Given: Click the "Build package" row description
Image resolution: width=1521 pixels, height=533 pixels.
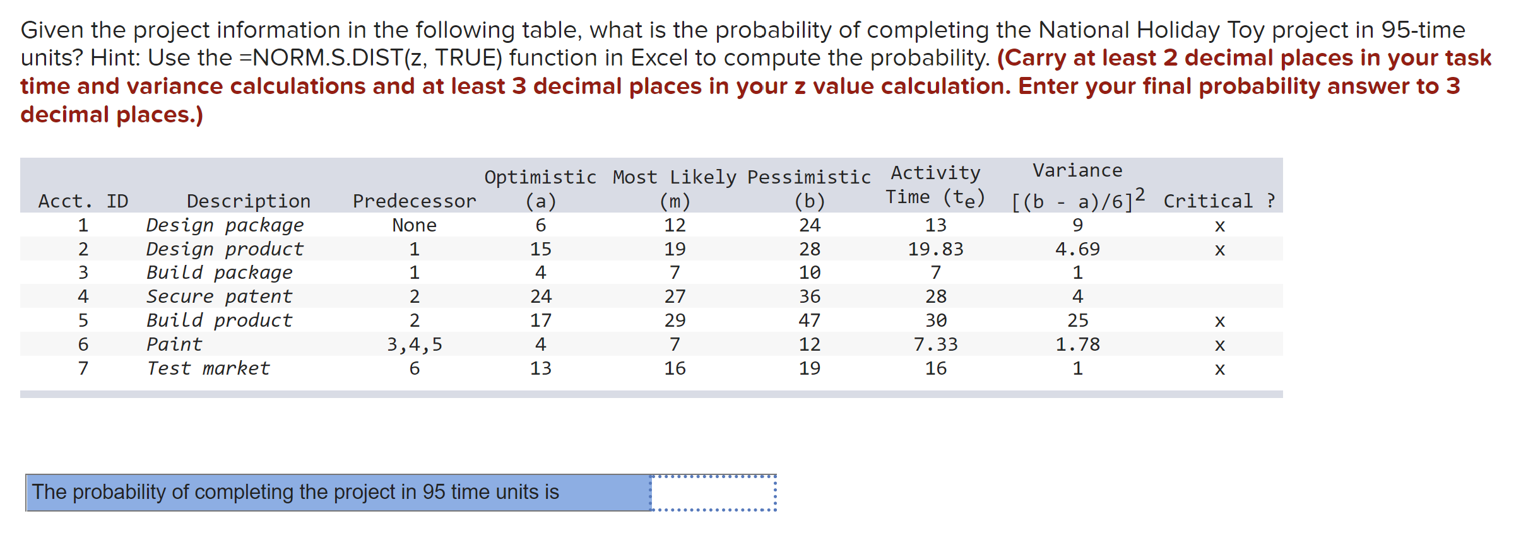Looking at the screenshot, I should click(219, 272).
